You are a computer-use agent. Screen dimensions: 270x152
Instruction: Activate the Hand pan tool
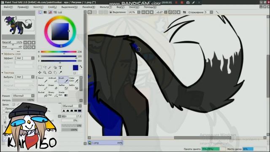click(55, 73)
